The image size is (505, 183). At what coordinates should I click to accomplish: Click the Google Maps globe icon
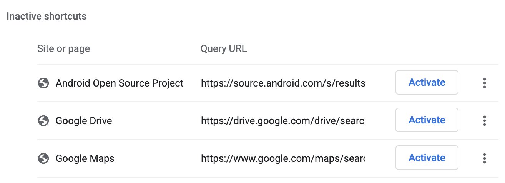pyautogui.click(x=43, y=158)
